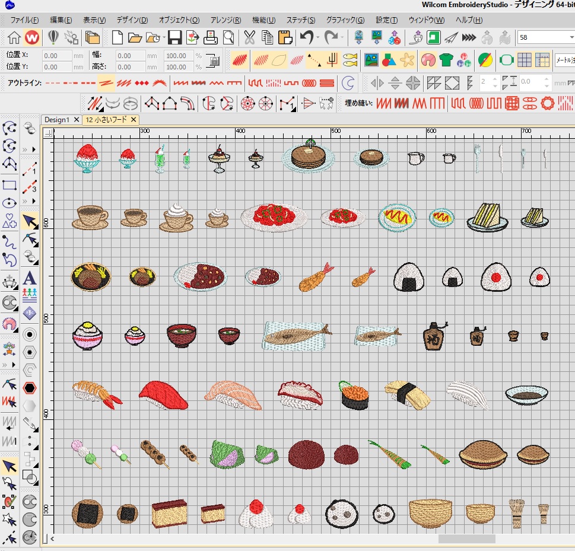Open the ステッチ(S) menu
This screenshot has height=551, width=575.
click(301, 20)
